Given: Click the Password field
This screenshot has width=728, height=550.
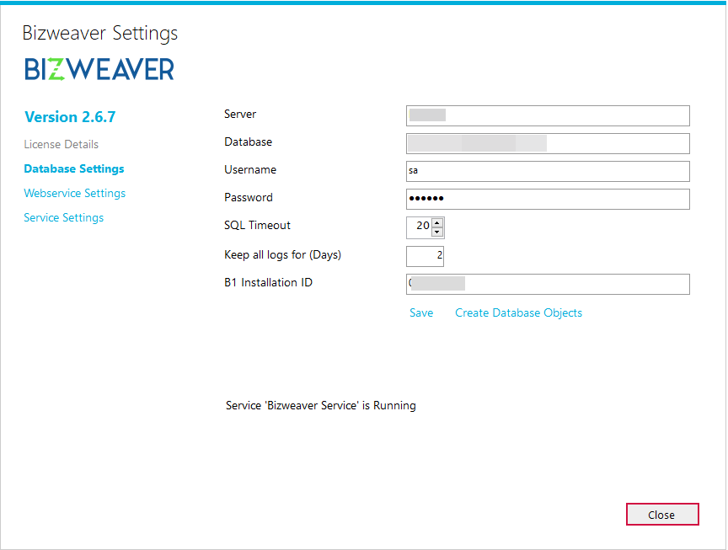Looking at the screenshot, I should tap(548, 199).
